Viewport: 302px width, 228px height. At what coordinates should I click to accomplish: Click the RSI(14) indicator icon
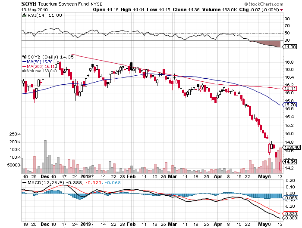click(24, 15)
